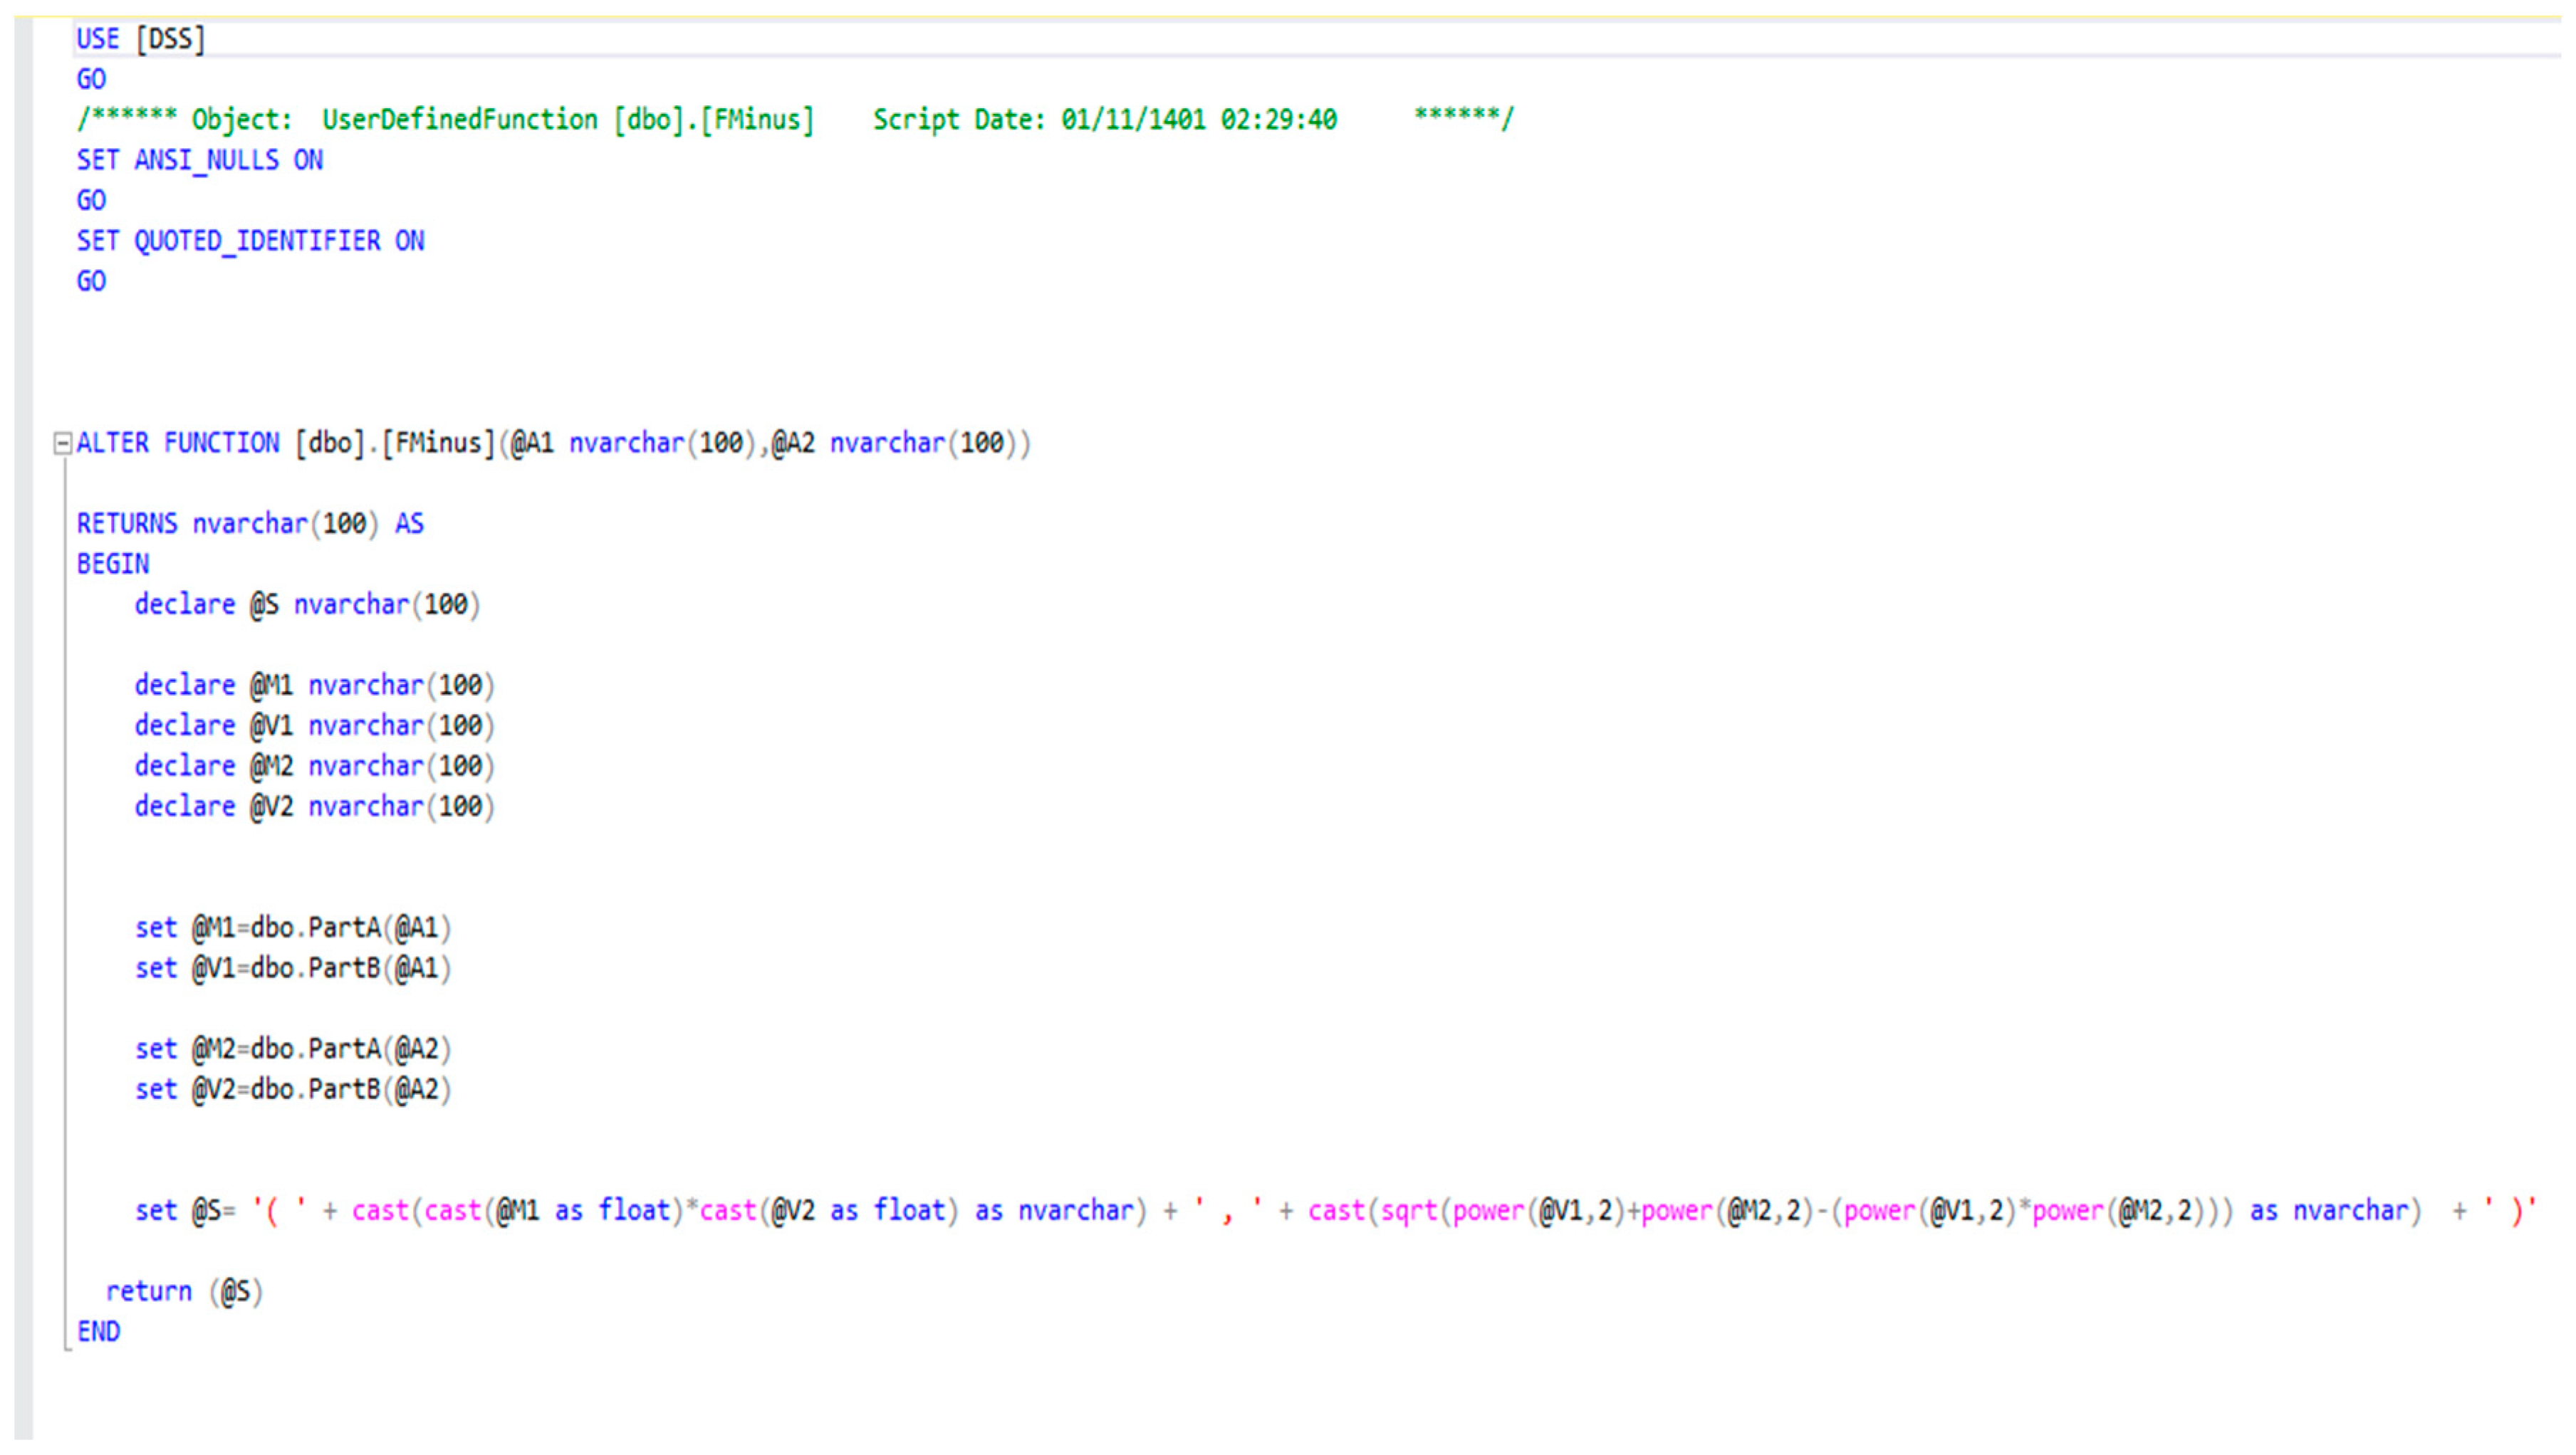The image size is (2576, 1455).
Task: Collapse the ALTER FUNCTION code block
Action: [x=62, y=443]
